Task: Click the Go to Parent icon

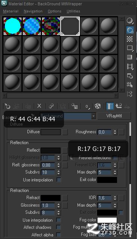Action: coord(119,106)
